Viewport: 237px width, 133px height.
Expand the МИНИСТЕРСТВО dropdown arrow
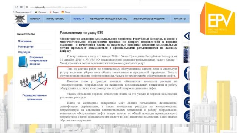67,19
